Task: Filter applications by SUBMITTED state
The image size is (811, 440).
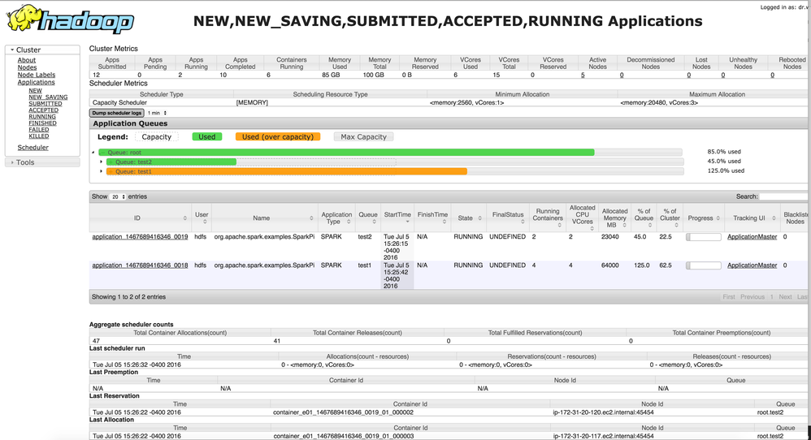Action: tap(45, 103)
